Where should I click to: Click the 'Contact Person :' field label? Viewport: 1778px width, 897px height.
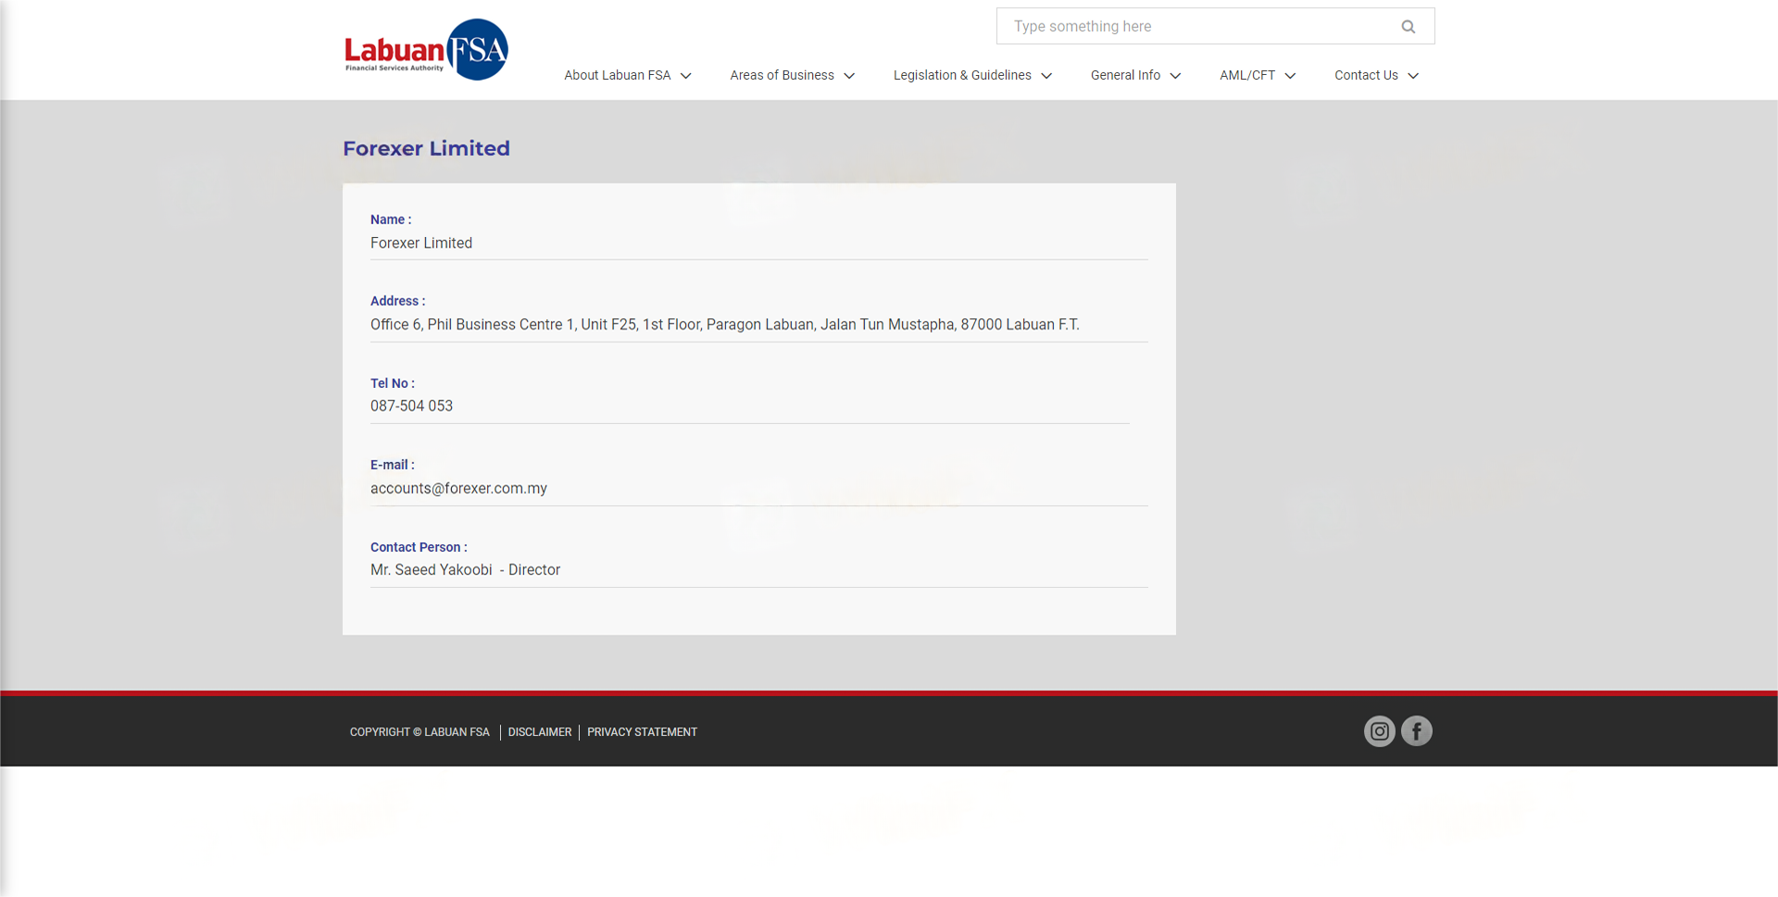(419, 547)
